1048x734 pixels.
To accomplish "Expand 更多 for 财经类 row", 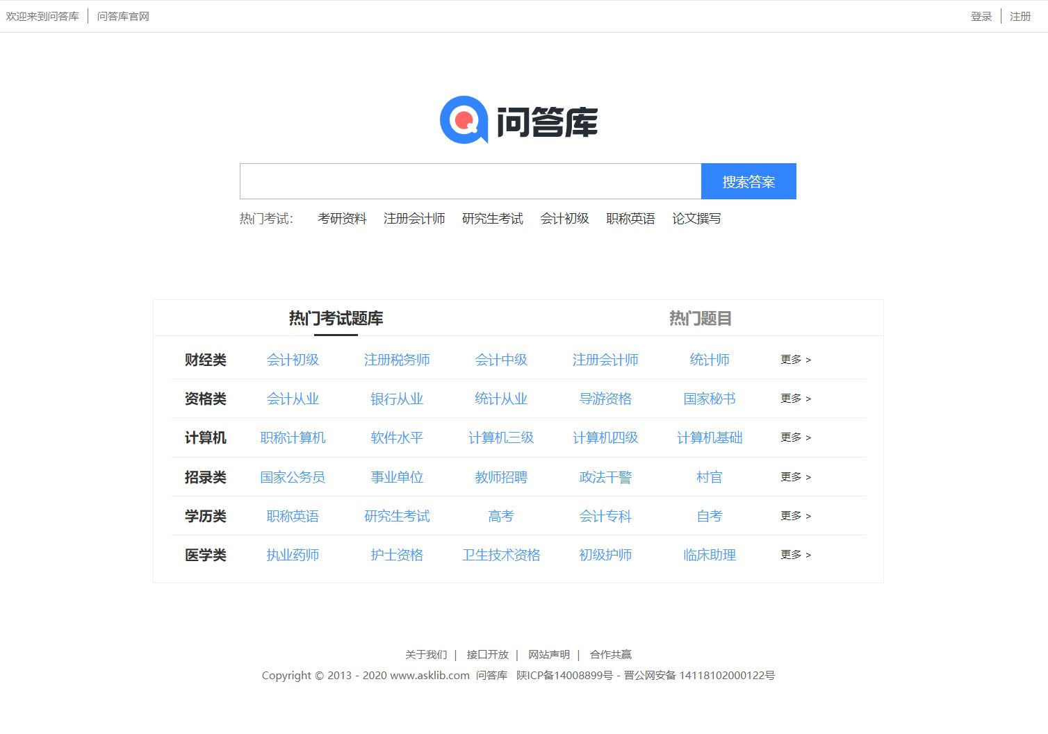I will click(796, 360).
